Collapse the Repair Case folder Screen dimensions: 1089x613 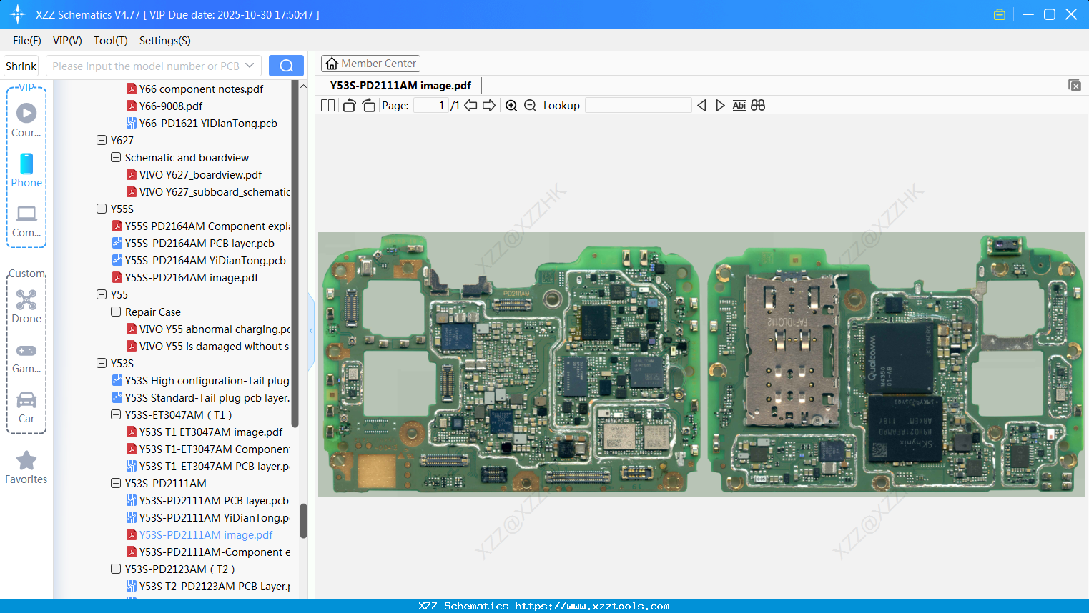click(116, 312)
